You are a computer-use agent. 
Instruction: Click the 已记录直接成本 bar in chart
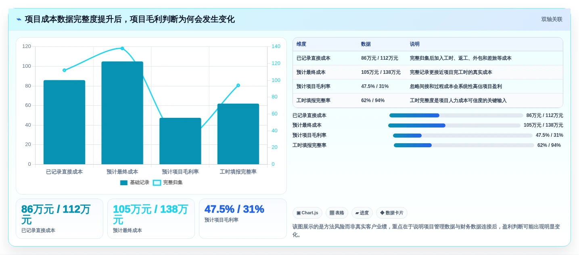pos(64,122)
